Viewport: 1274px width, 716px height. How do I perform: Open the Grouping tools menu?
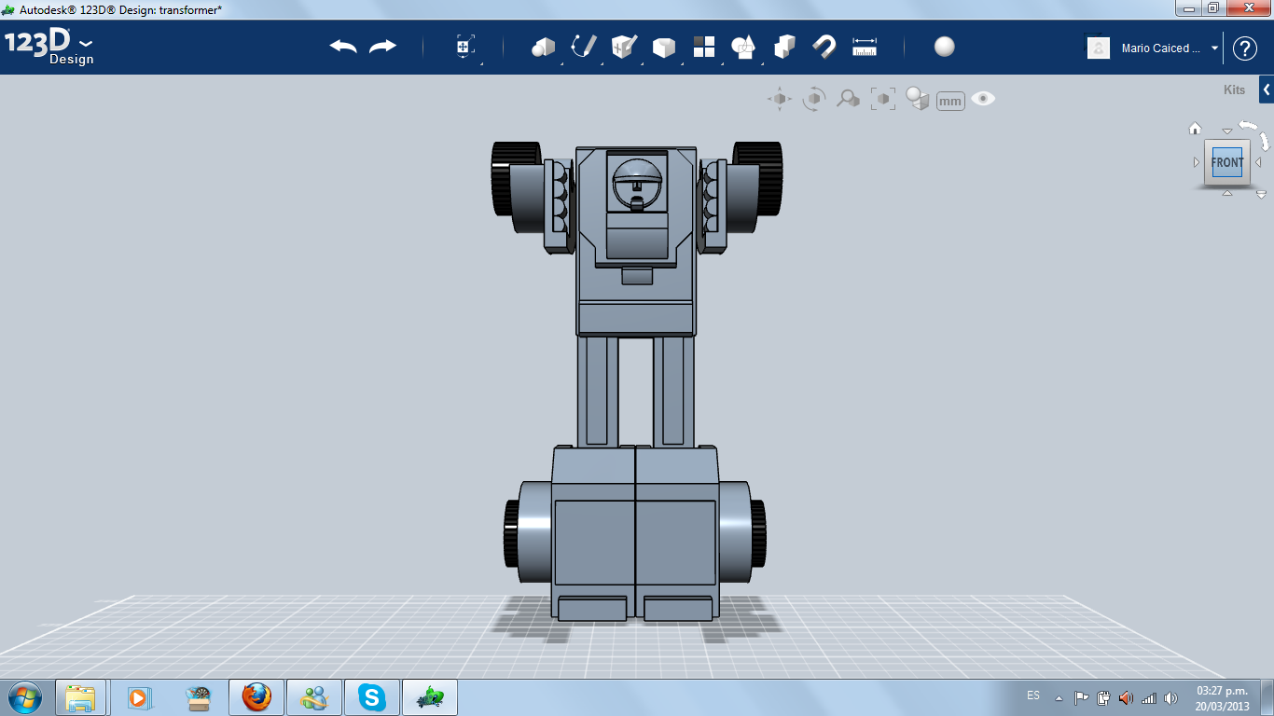[743, 48]
